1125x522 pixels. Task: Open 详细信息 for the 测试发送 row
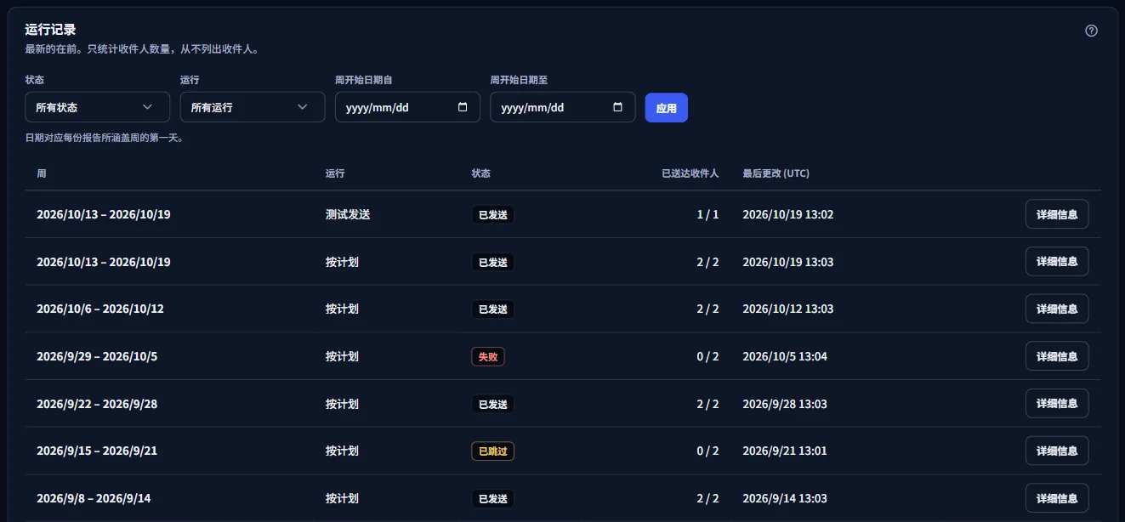1057,214
